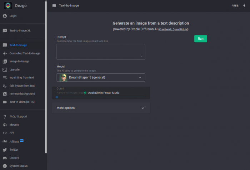
Task: Open the Twitter link
Action: coord(14,150)
